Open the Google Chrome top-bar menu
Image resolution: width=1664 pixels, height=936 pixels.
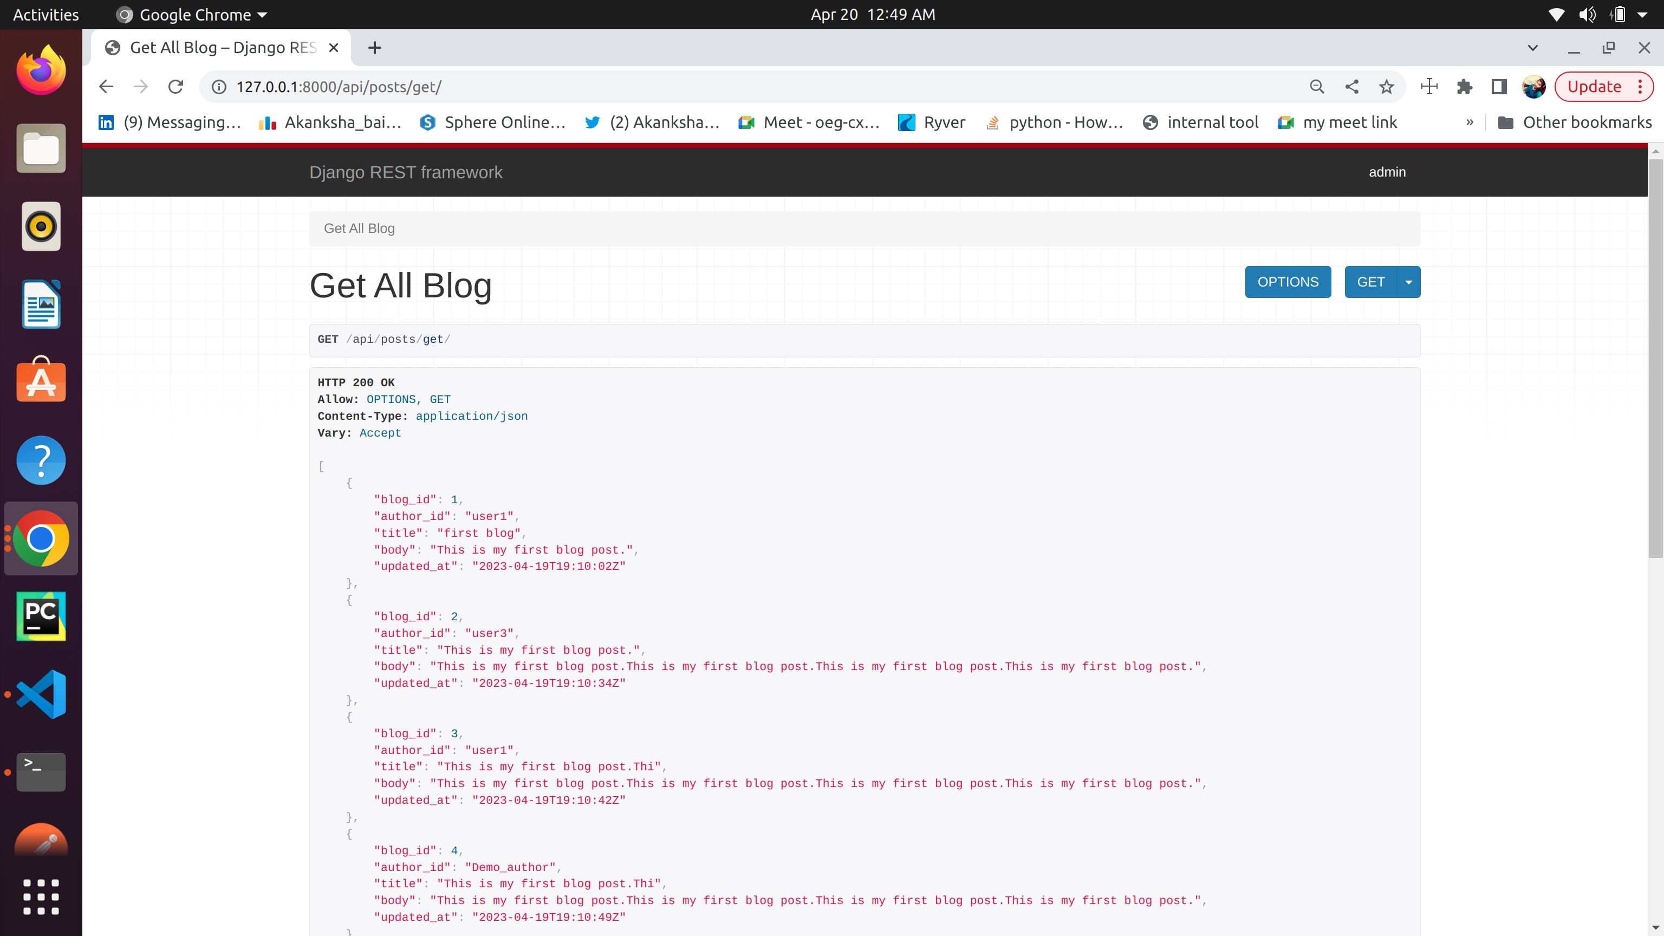coord(191,14)
